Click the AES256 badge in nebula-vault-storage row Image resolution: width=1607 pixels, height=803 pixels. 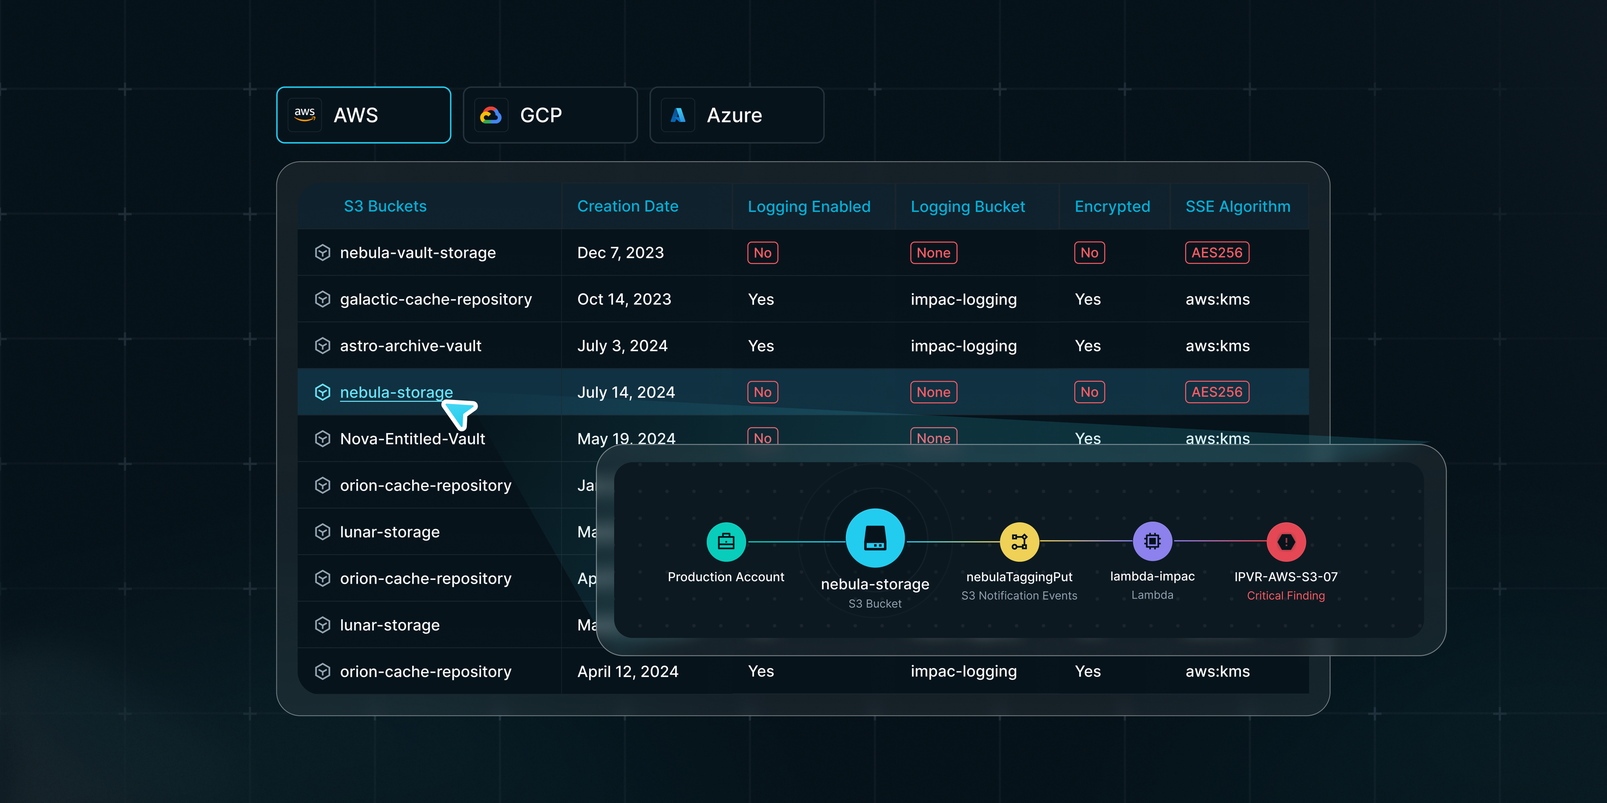tap(1216, 252)
